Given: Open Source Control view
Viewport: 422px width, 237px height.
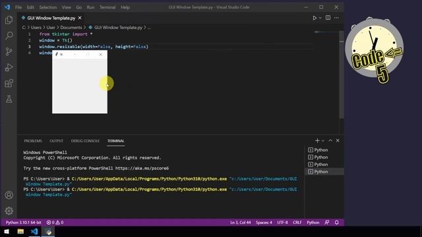Looking at the screenshot, I should pos(9,51).
